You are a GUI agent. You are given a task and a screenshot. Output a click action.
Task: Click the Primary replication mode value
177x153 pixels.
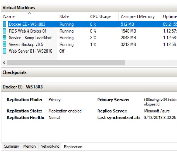pyautogui.click(x=55, y=100)
